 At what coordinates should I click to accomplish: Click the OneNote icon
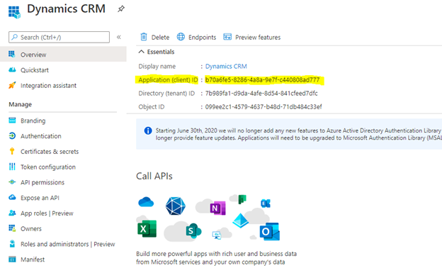tap(217, 208)
